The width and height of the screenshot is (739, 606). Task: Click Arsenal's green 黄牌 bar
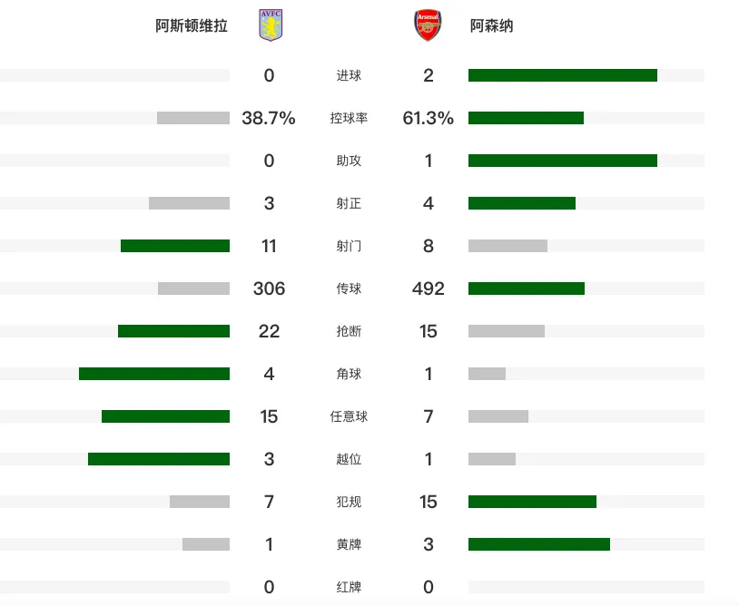pos(539,544)
